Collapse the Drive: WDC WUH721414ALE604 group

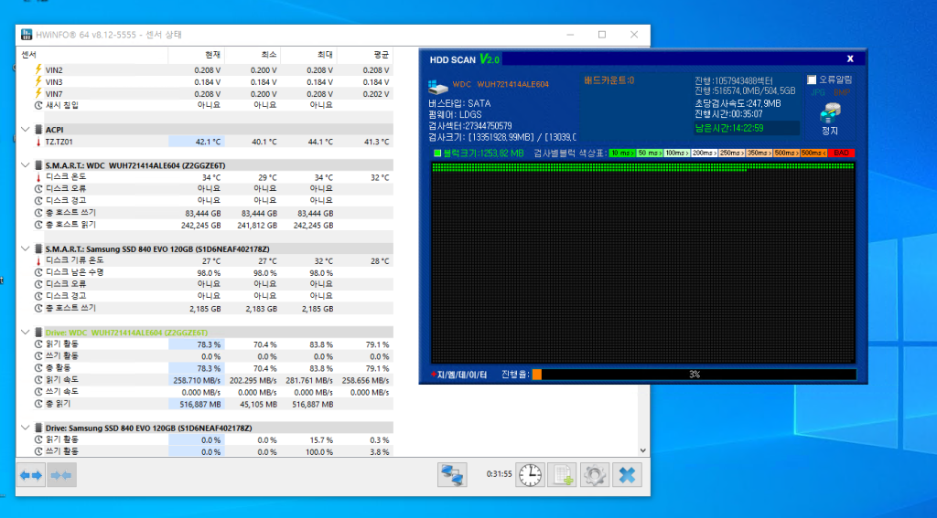tap(25, 333)
